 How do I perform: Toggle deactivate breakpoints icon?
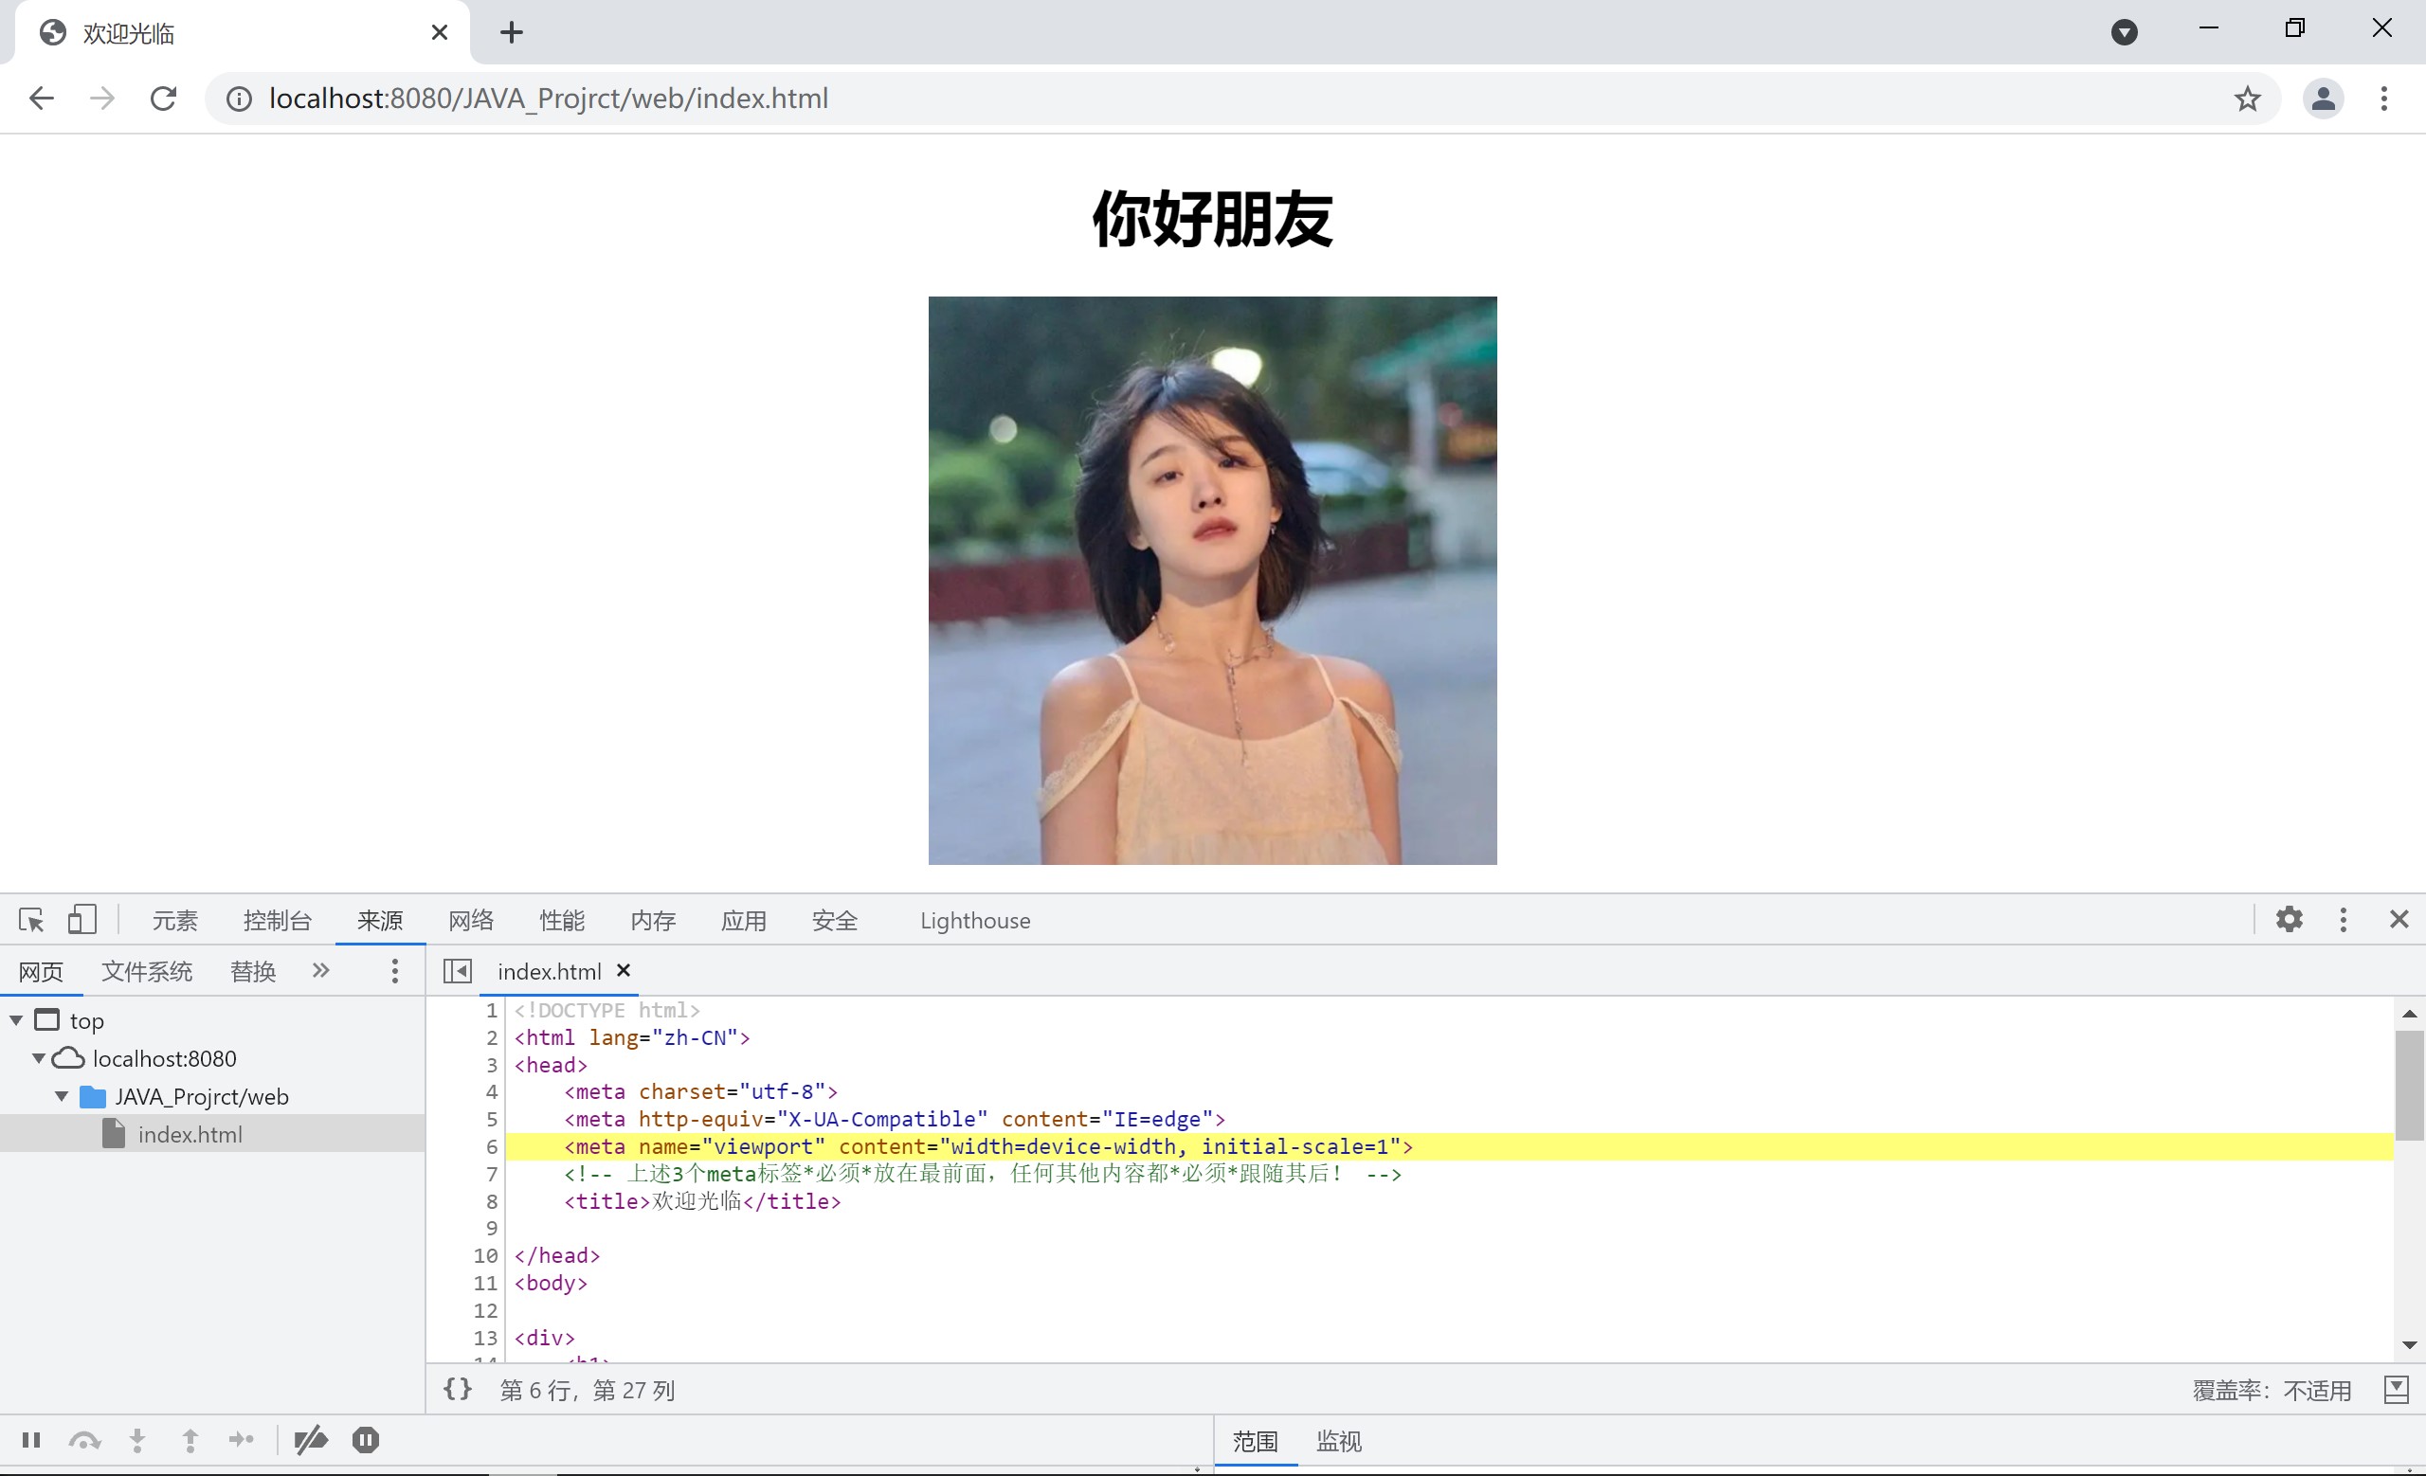point(311,1441)
